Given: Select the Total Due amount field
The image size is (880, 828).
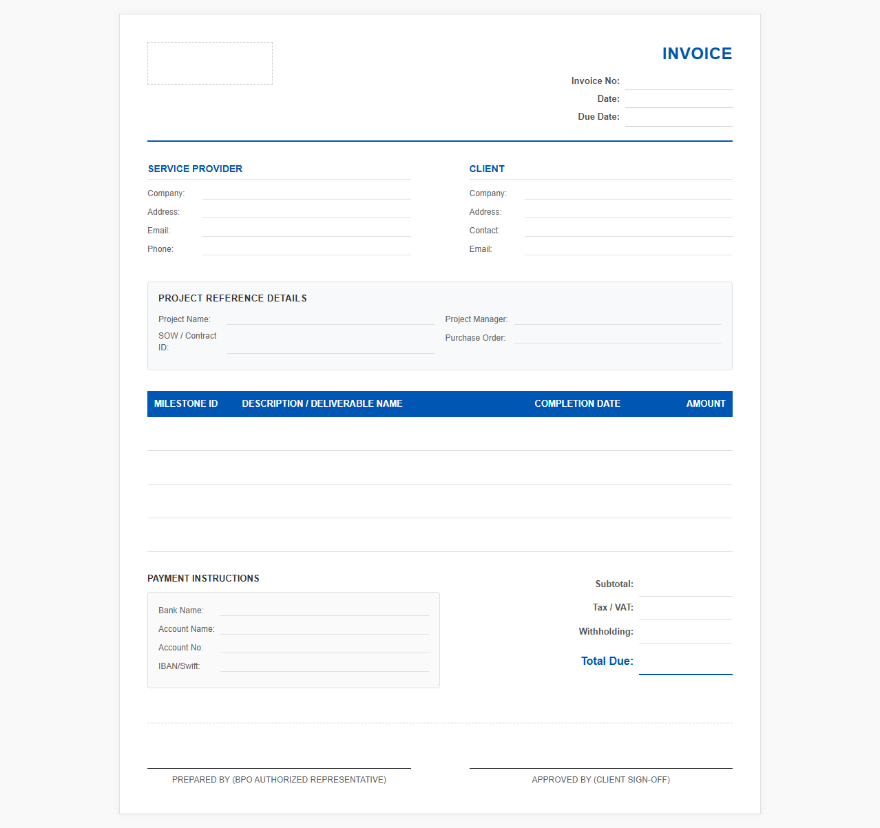Looking at the screenshot, I should (x=686, y=661).
